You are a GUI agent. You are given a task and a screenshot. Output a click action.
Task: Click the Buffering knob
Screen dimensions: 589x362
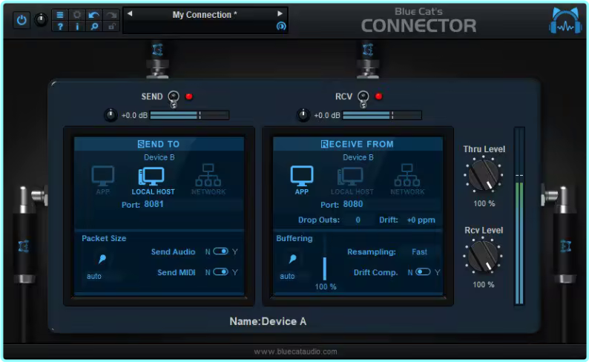[292, 259]
